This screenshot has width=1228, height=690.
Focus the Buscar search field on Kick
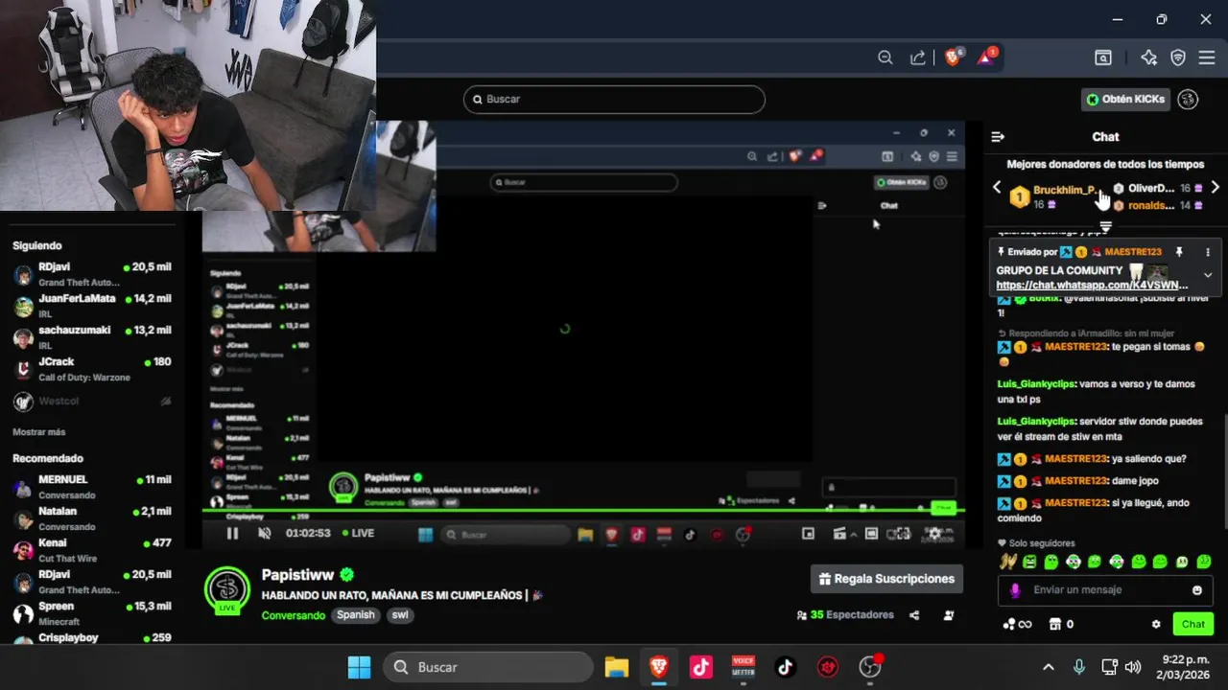(614, 99)
